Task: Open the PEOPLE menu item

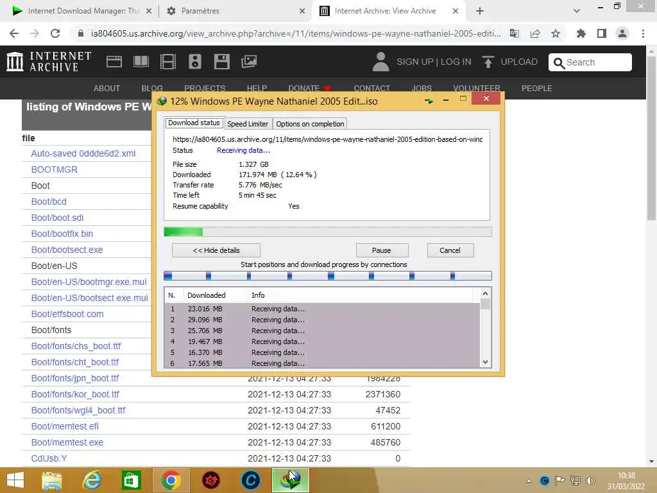Action: click(537, 88)
